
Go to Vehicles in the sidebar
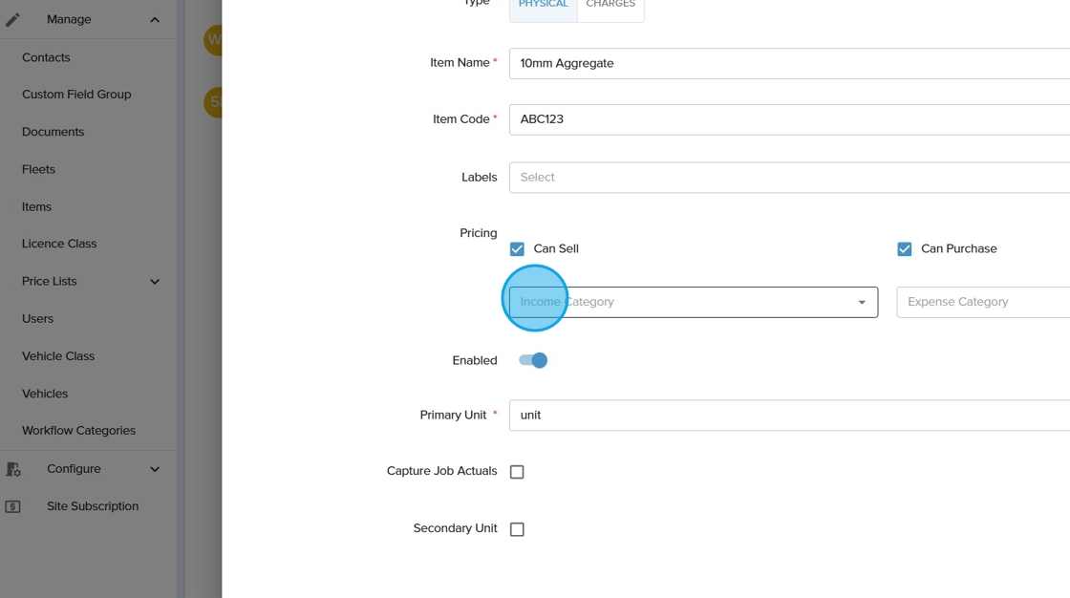(45, 394)
